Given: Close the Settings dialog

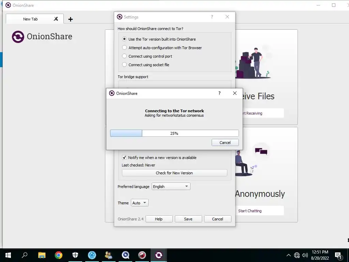Looking at the screenshot, I should coord(227,17).
